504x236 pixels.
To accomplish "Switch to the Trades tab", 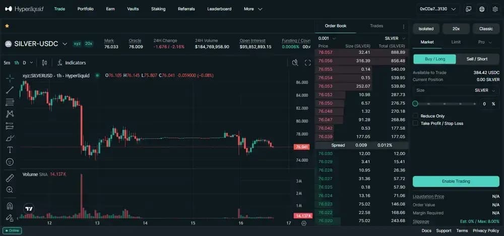I will click(376, 26).
